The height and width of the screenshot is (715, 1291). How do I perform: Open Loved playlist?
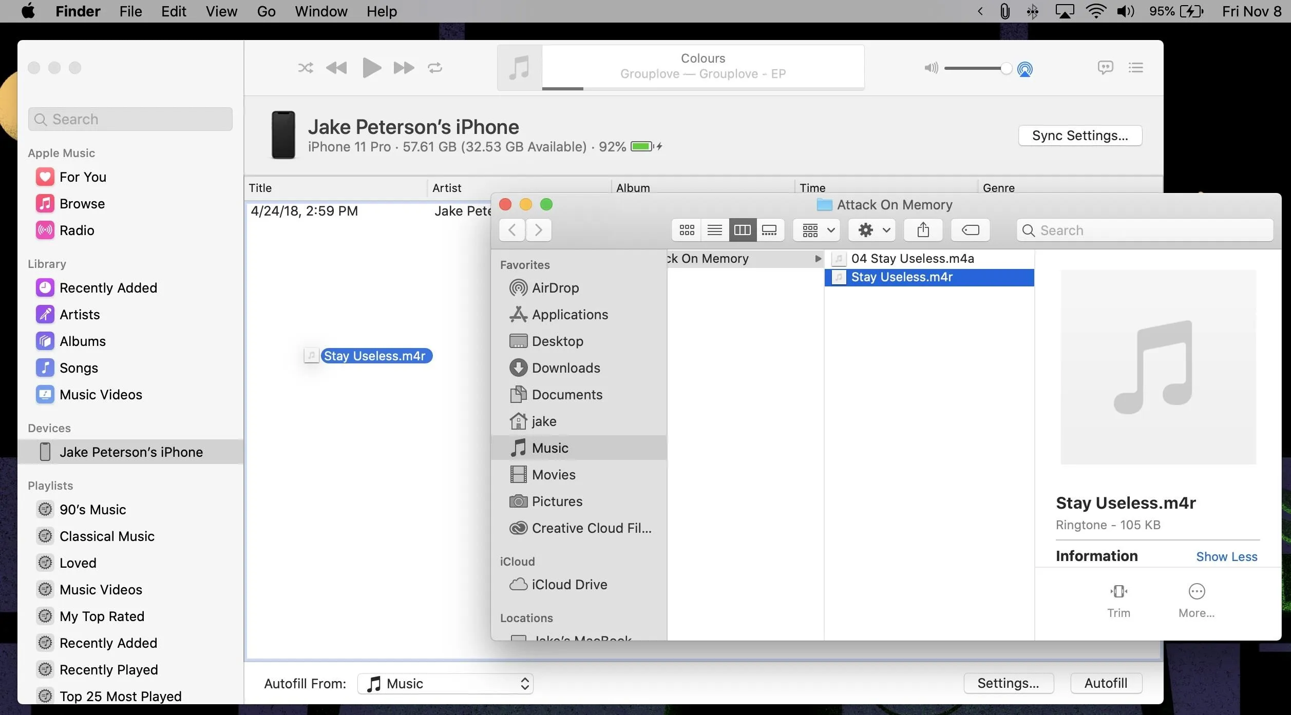pos(78,563)
